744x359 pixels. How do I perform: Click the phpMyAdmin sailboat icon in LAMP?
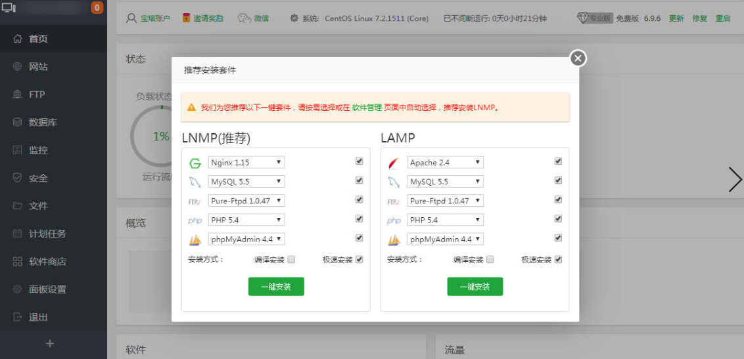(x=394, y=240)
